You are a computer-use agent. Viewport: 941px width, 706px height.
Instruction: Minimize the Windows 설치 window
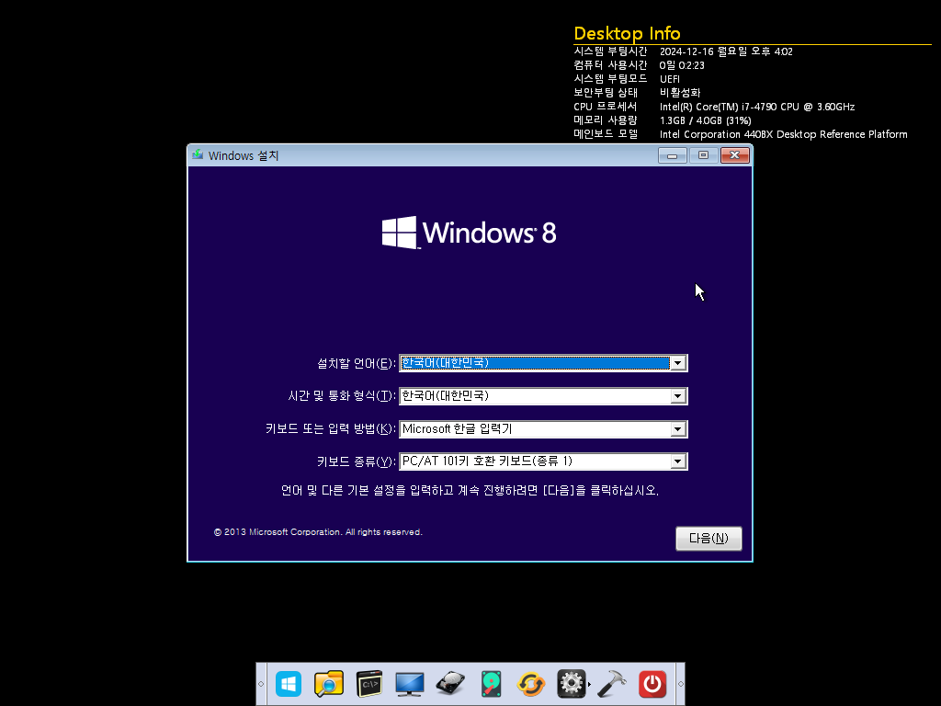[672, 155]
